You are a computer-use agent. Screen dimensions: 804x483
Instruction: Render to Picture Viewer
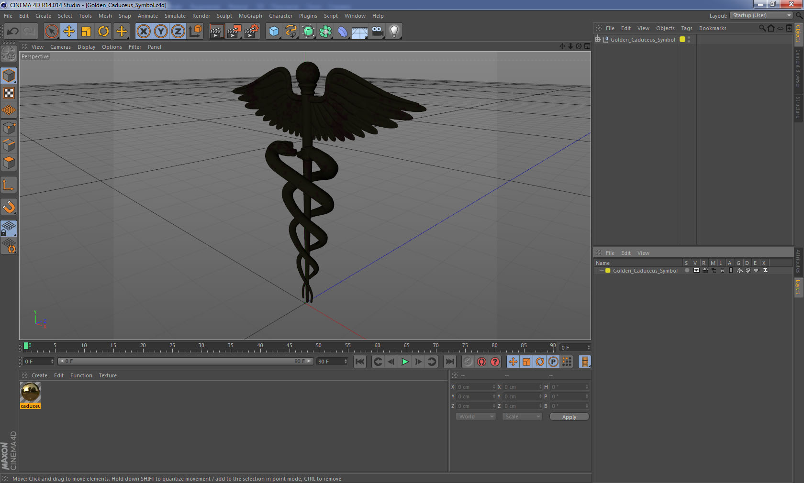click(x=234, y=32)
